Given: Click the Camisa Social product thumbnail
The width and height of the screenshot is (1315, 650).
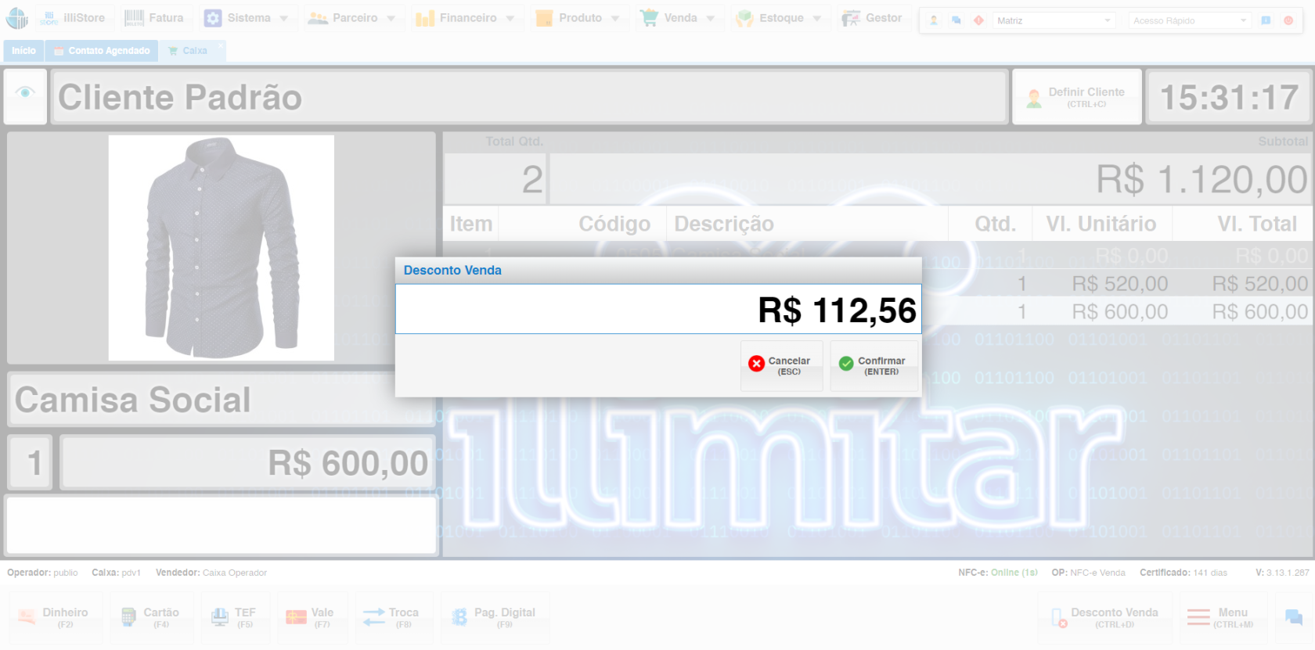Looking at the screenshot, I should point(222,248).
